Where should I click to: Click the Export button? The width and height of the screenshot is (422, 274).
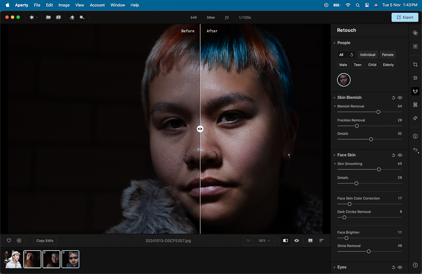(405, 17)
